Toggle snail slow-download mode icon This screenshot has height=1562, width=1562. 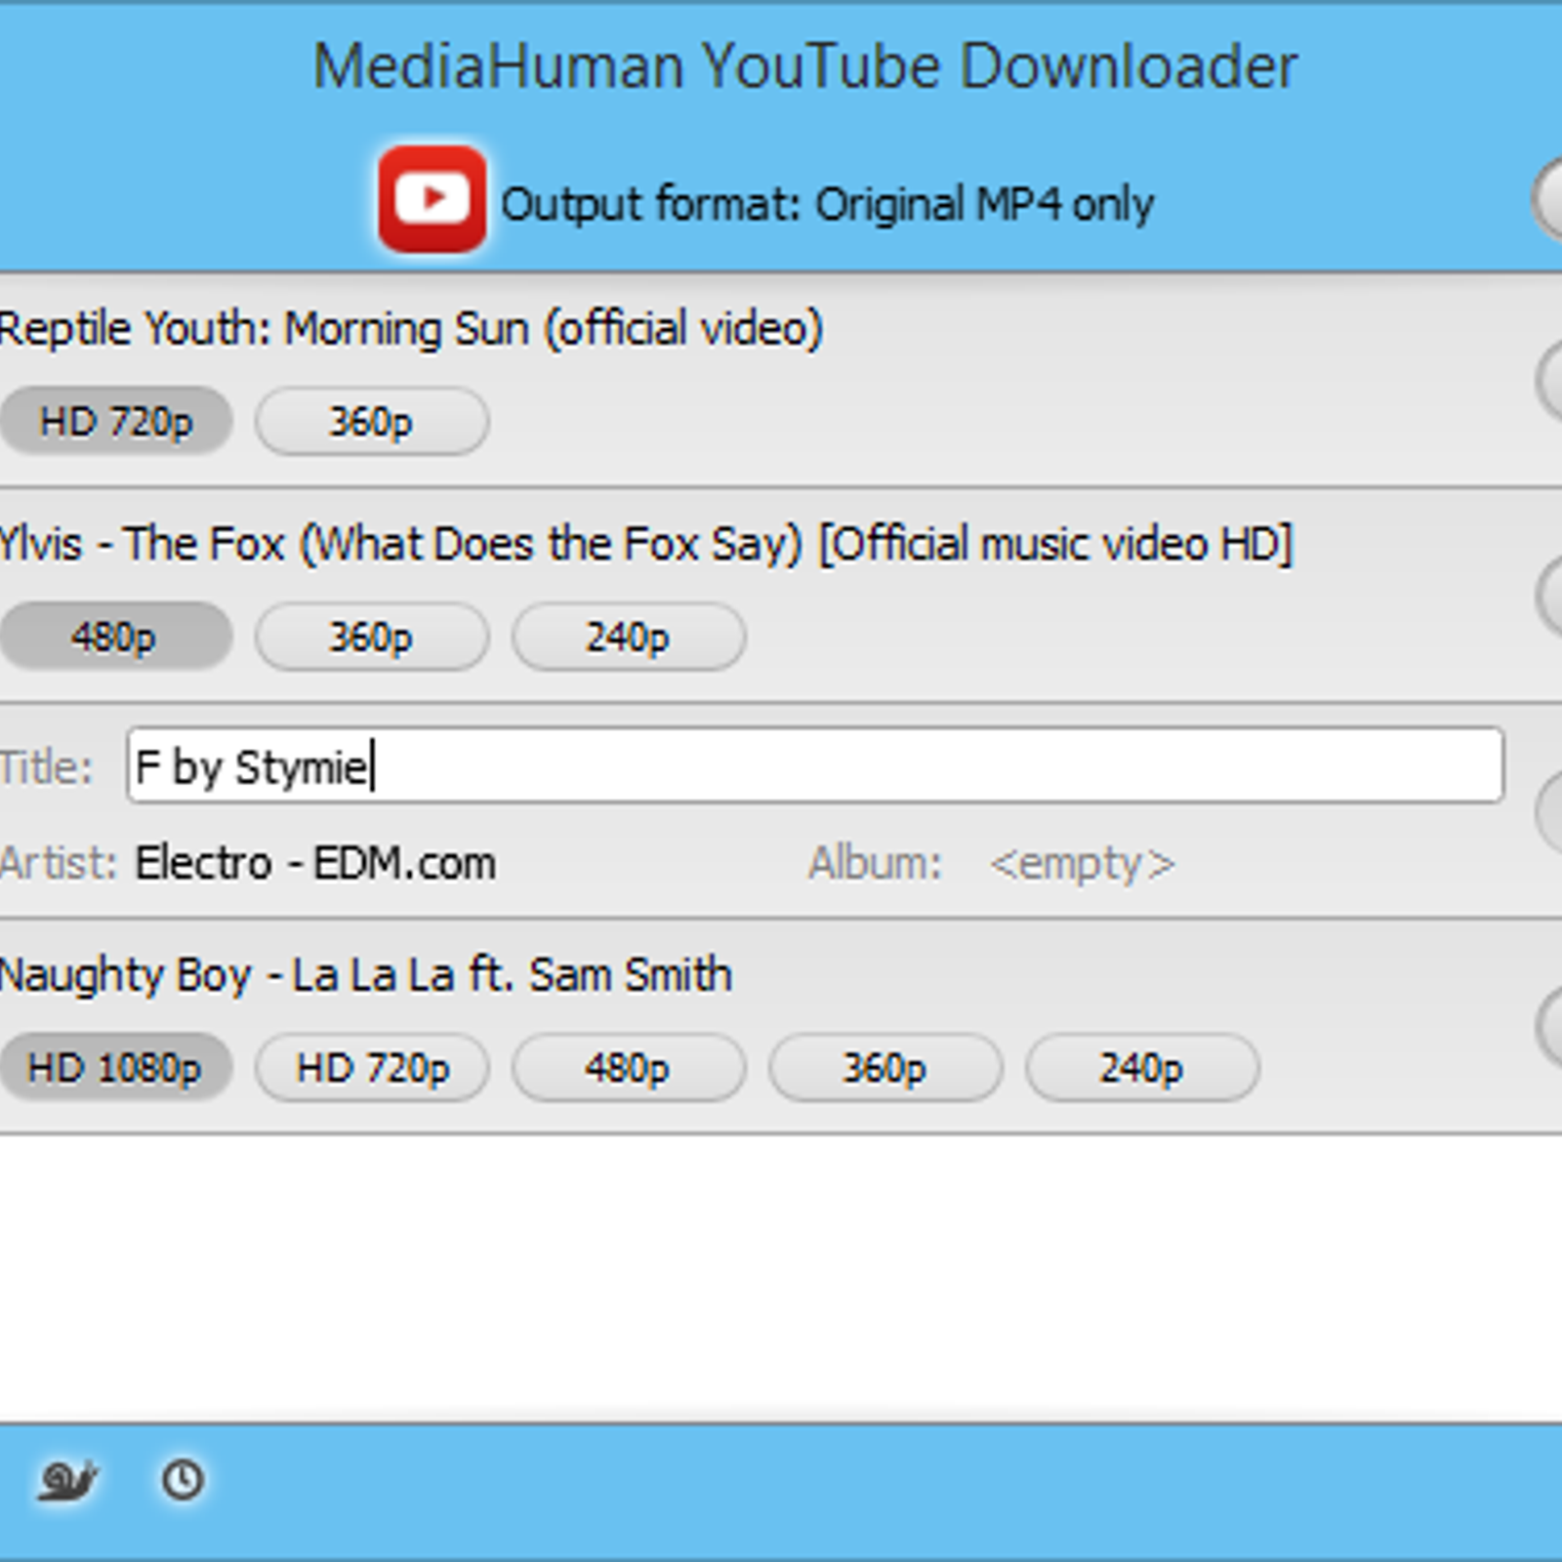point(66,1480)
